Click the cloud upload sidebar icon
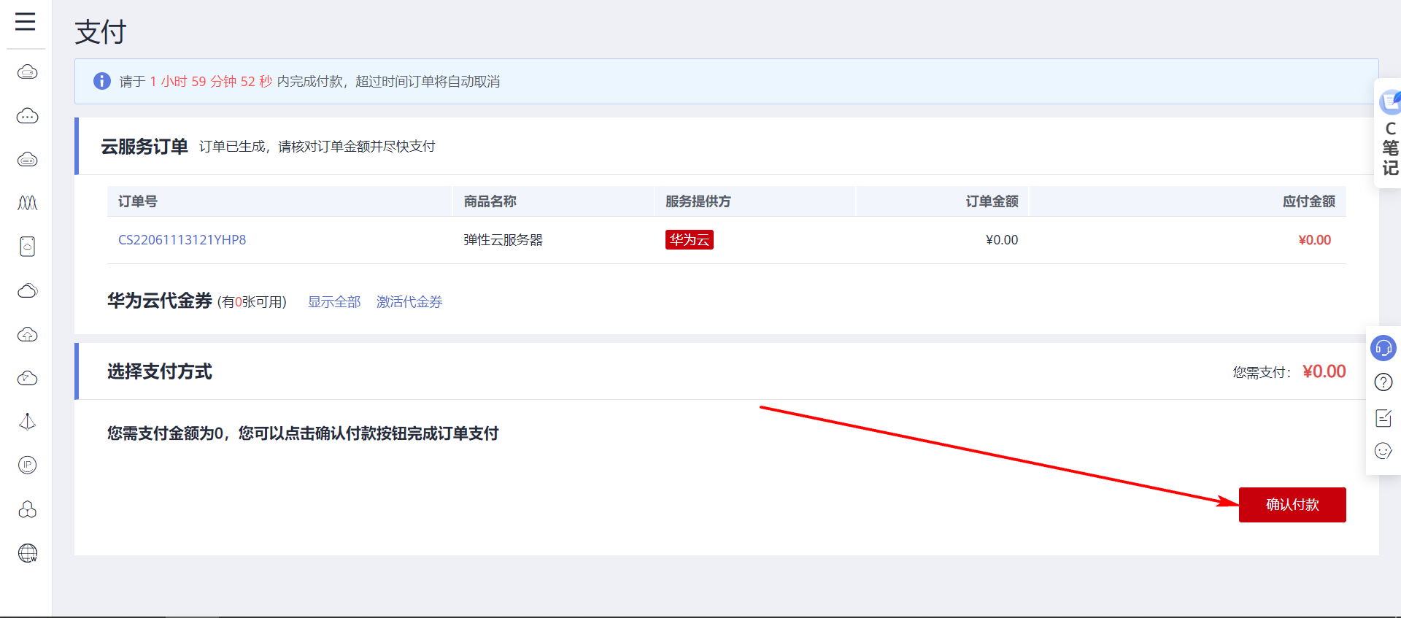Screen dimensions: 1401x618 [x=27, y=334]
